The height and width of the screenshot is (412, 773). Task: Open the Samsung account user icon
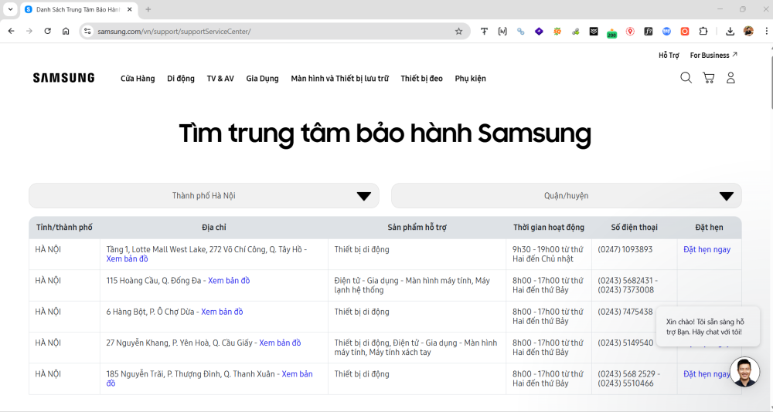[x=730, y=78]
